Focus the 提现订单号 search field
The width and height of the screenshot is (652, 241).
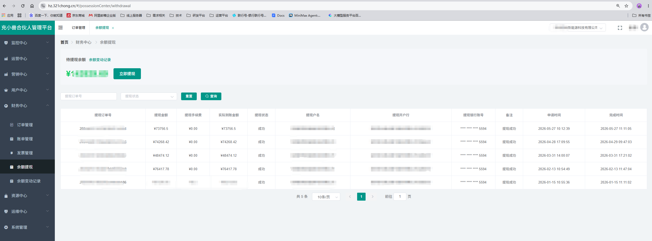click(89, 96)
